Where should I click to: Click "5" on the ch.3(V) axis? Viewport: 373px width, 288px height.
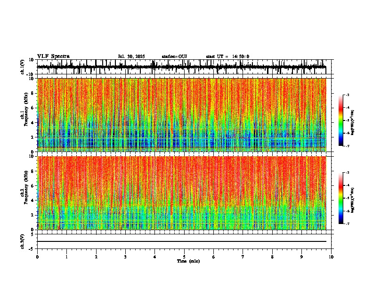(32, 234)
